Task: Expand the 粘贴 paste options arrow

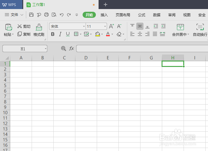Action: click(13, 34)
